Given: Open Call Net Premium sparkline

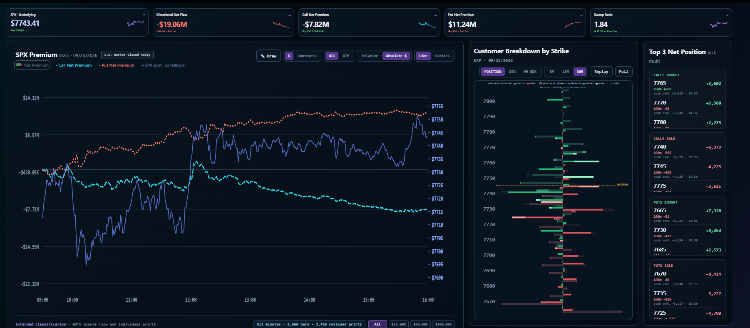Looking at the screenshot, I should pos(427,25).
